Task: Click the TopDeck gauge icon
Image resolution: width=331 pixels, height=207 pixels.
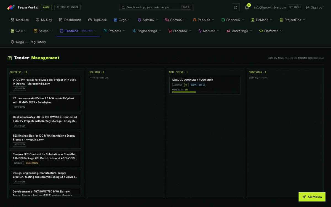Action: point(90,20)
